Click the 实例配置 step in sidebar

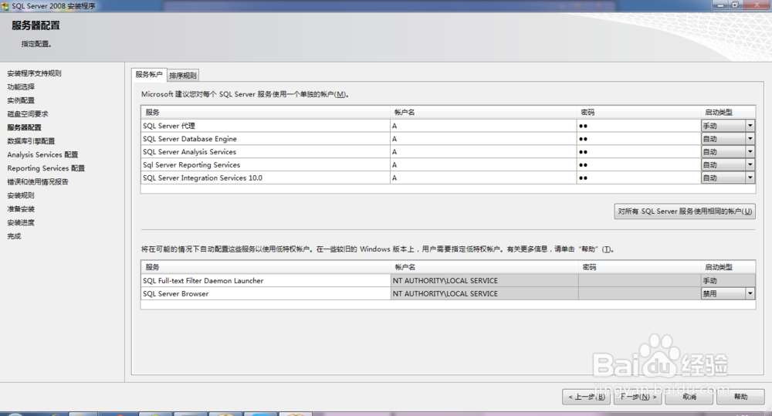click(21, 100)
